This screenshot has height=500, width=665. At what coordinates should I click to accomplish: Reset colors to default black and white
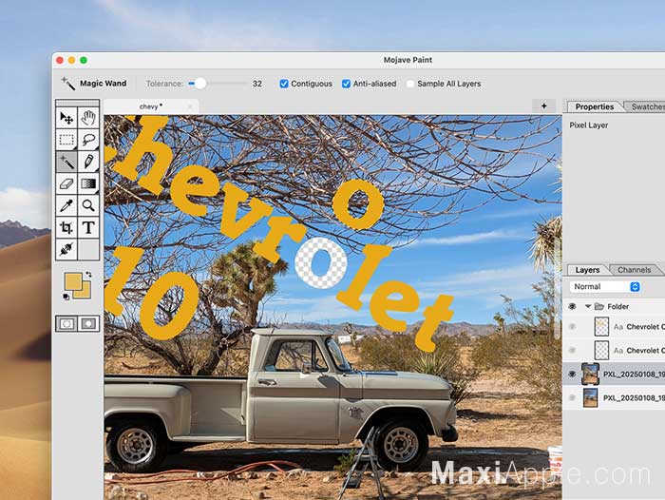coord(66,297)
